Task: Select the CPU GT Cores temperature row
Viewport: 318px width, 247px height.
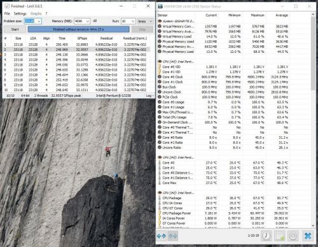Action: tap(223, 208)
